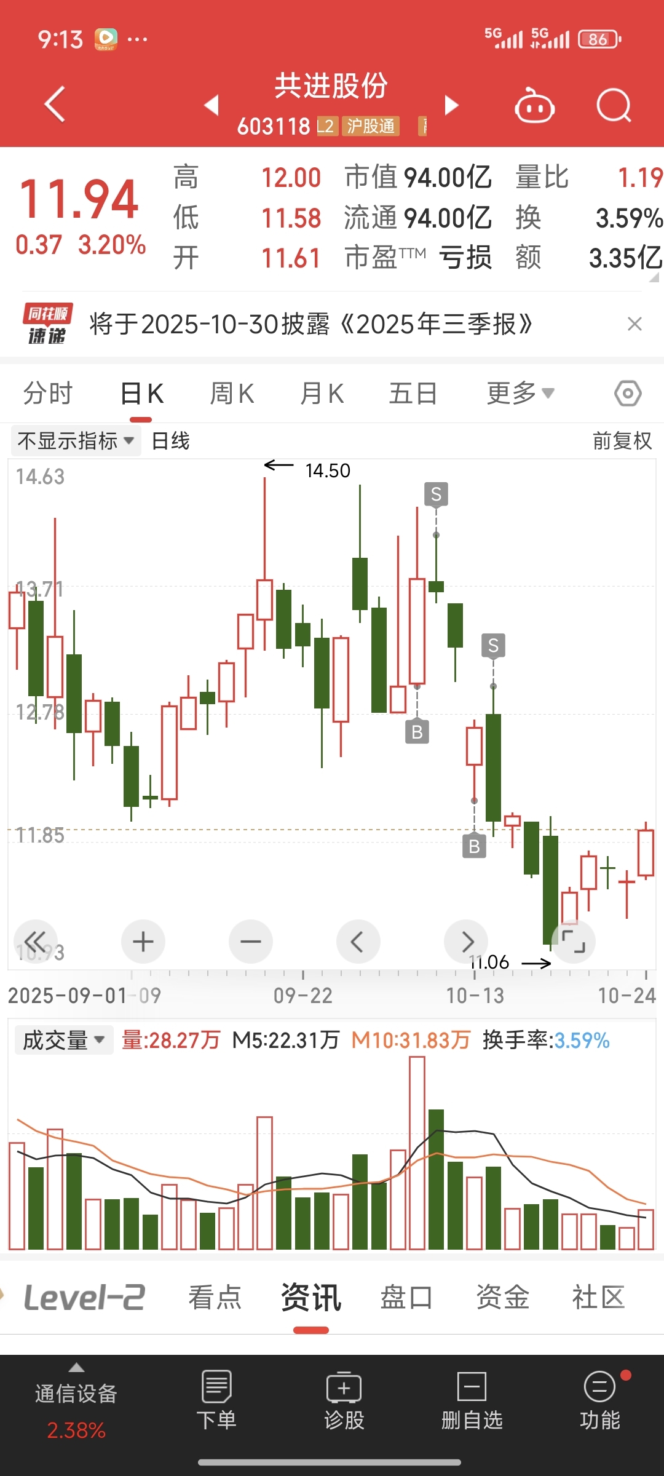Jump to earliest data double-arrow icon
664x1476 pixels.
35,942
